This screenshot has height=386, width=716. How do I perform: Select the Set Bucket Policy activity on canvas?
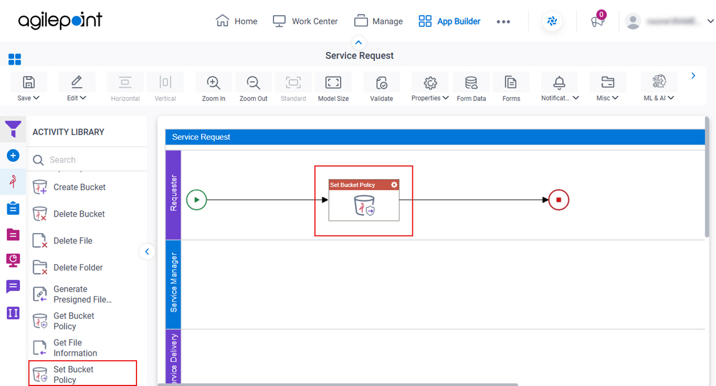[x=364, y=200]
